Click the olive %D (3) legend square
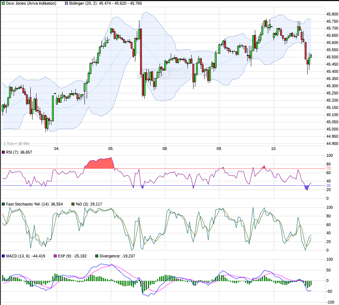Screen dimensions: 339x305 tap(73, 204)
